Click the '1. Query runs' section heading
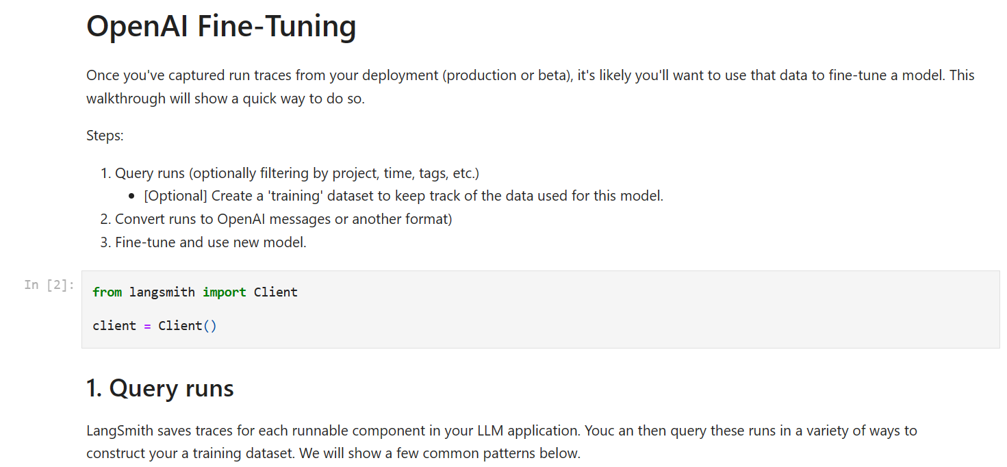The height and width of the screenshot is (467, 1007). point(160,388)
